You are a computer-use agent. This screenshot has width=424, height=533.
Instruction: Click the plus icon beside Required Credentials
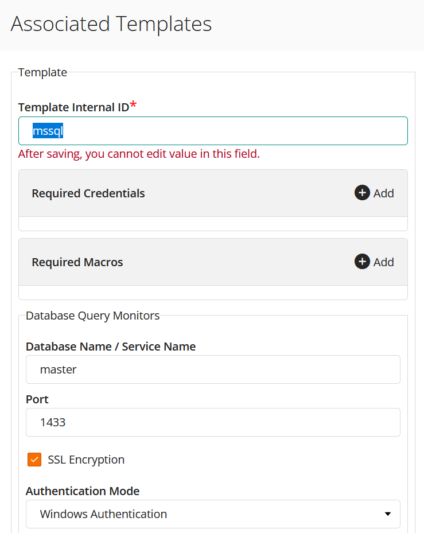361,193
